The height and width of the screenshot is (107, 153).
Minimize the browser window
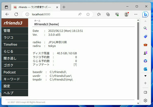coord(127,6)
